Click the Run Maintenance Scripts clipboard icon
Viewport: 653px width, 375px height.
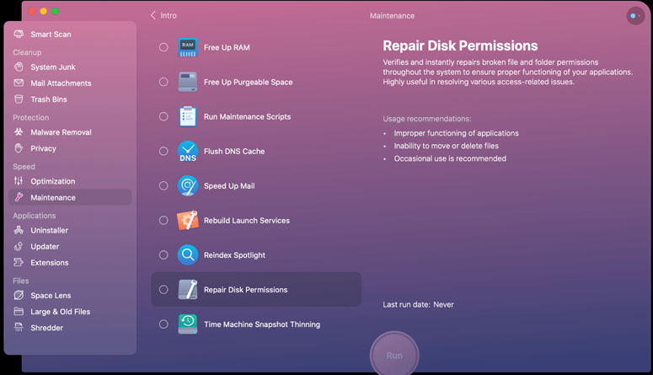(x=187, y=117)
